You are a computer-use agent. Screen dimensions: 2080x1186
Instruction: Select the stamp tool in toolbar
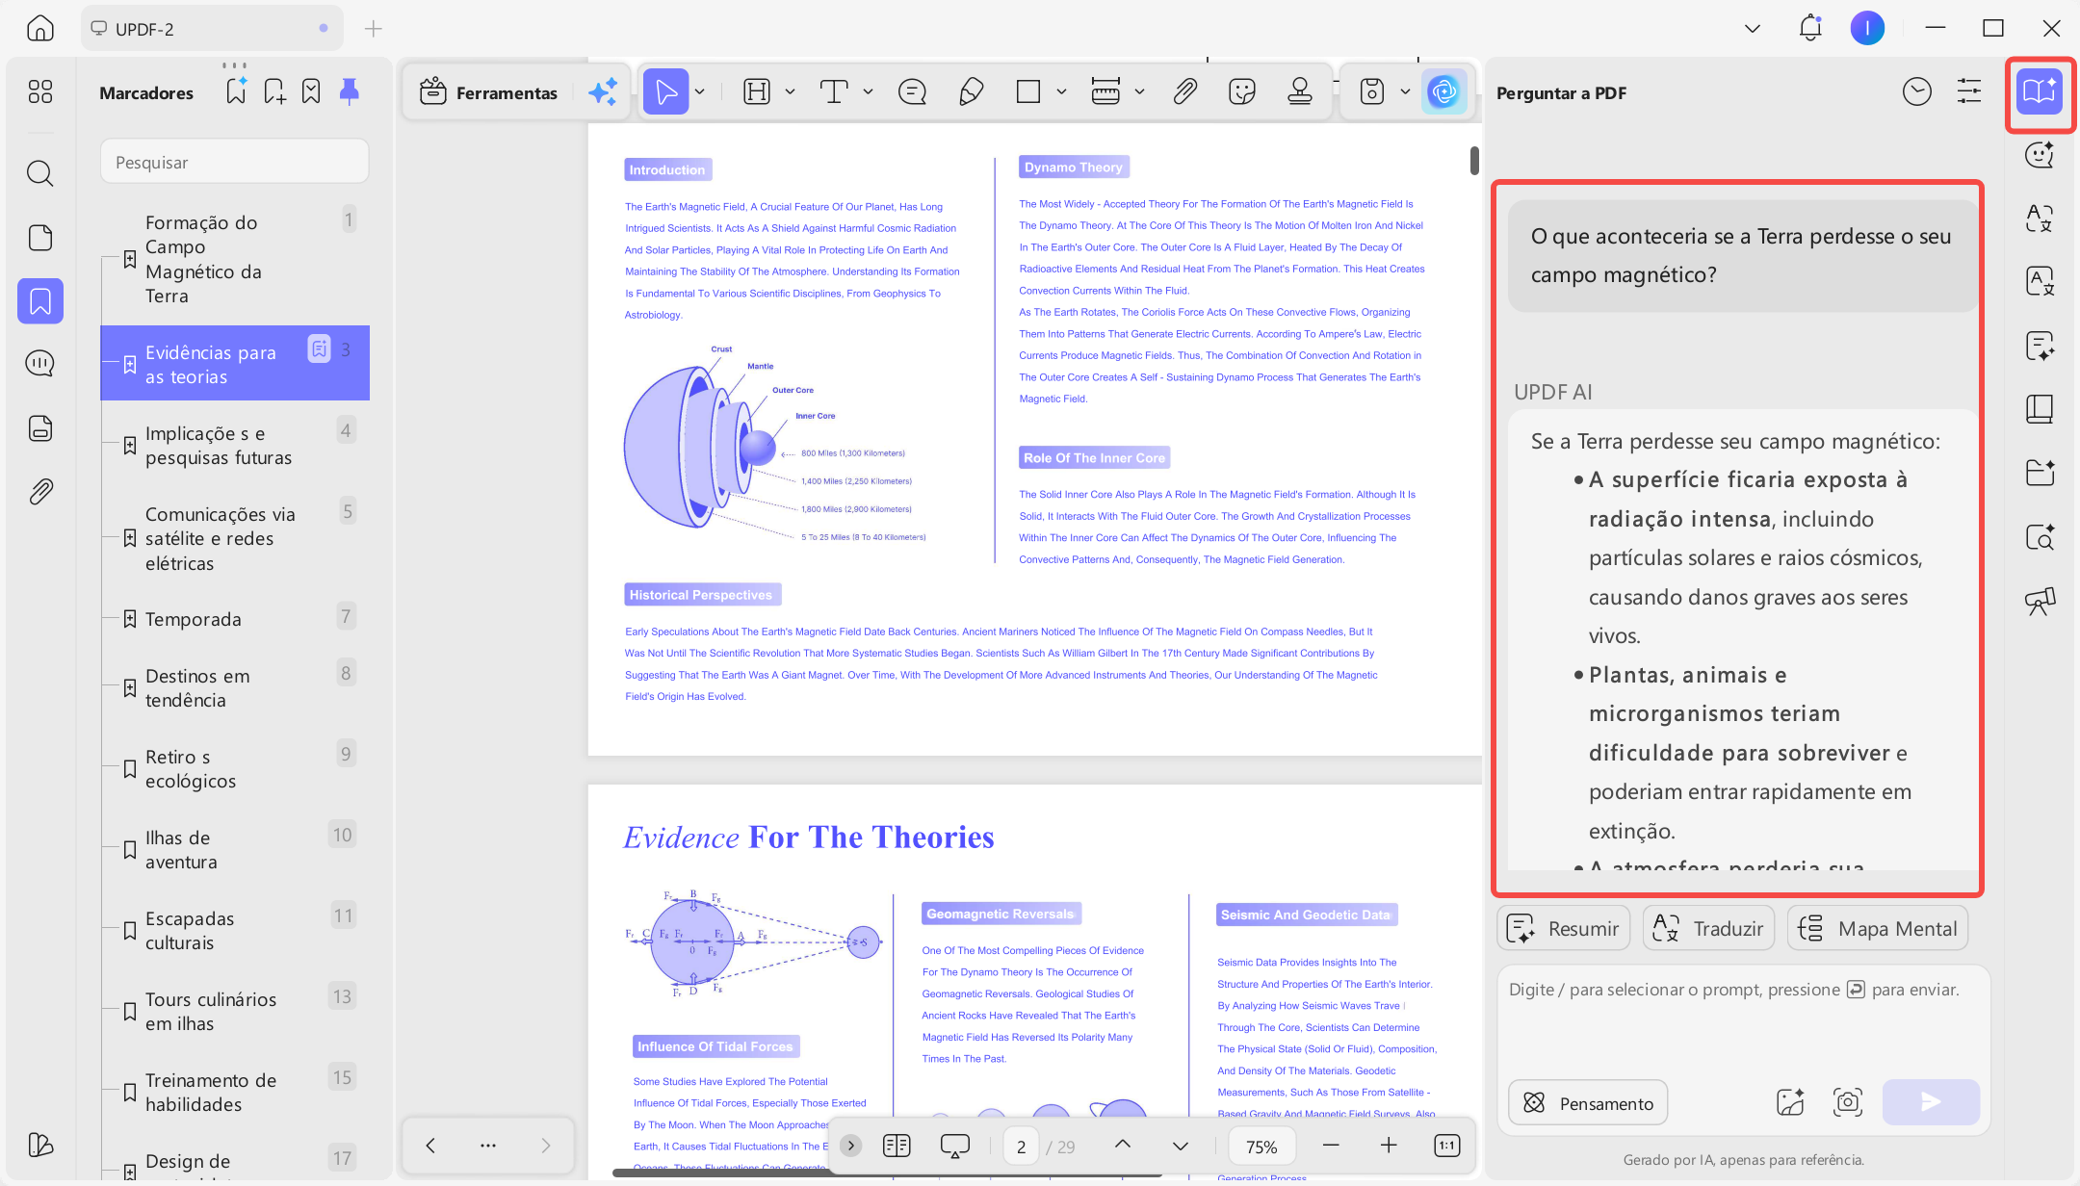tap(1300, 92)
